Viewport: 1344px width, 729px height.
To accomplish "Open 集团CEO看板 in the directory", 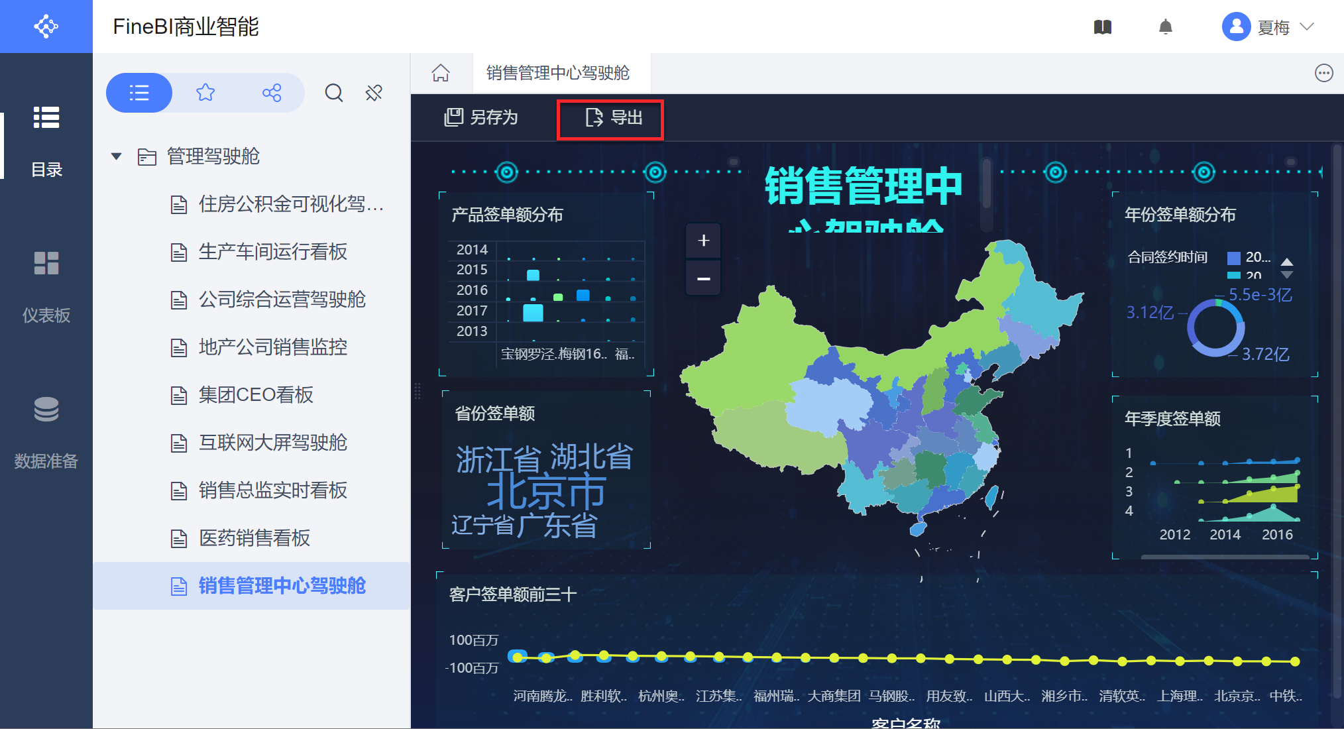I will coord(256,395).
